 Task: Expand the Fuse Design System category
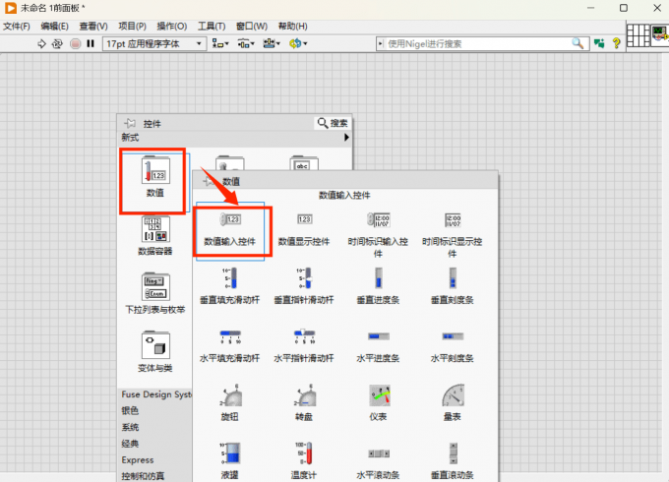(x=156, y=394)
